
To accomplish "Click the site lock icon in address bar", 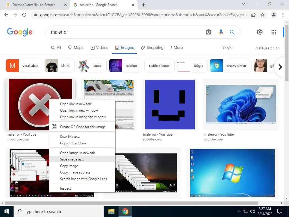I will [x=36, y=15].
